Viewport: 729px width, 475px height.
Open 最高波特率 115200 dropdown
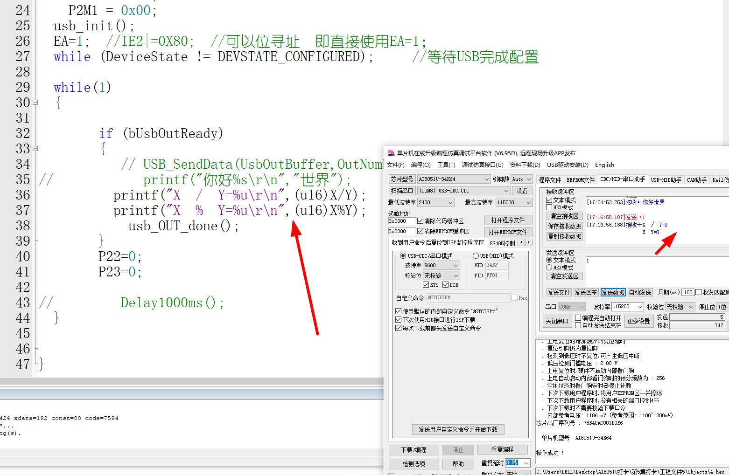tap(514, 202)
